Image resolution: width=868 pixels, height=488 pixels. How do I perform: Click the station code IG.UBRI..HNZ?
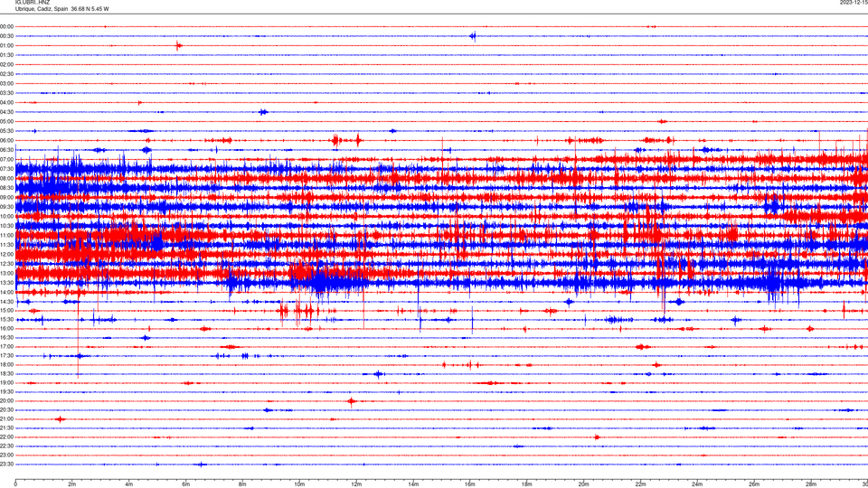pyautogui.click(x=33, y=3)
